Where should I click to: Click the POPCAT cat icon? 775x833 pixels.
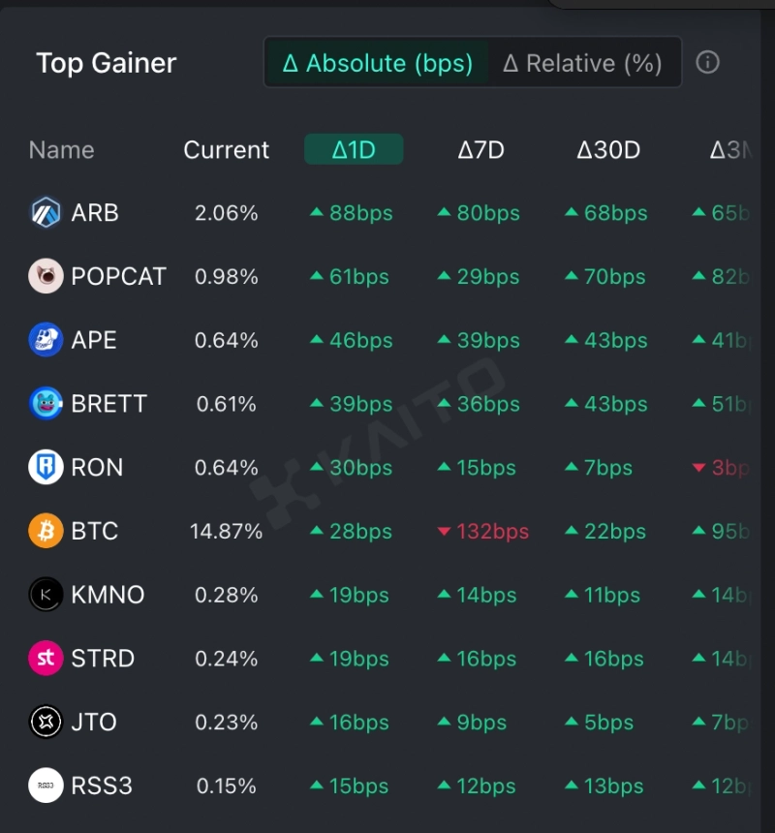[46, 277]
